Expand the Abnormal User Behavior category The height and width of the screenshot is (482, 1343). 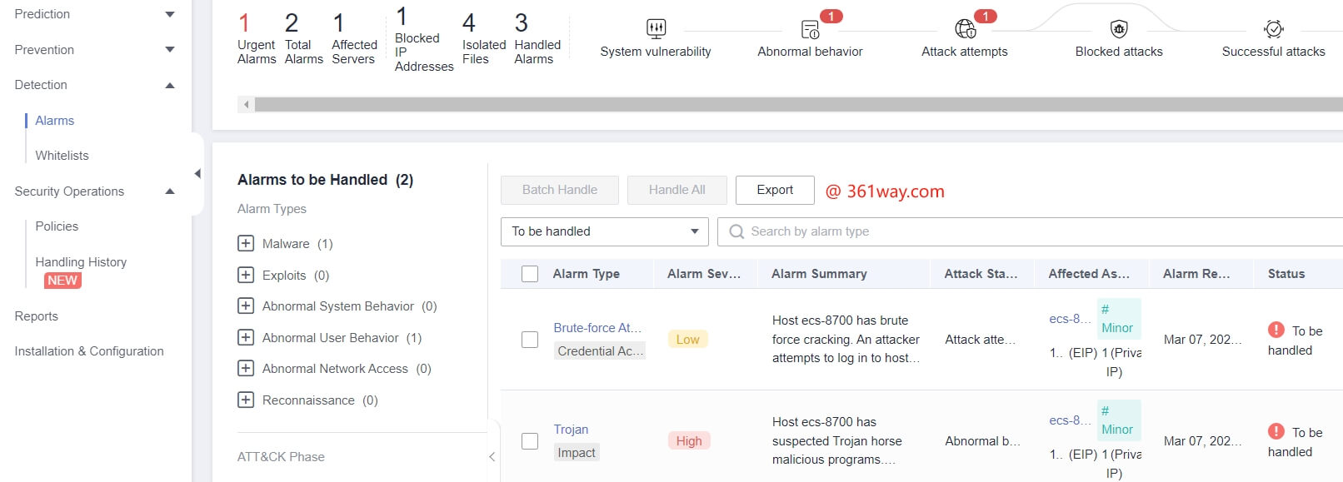[x=246, y=338]
